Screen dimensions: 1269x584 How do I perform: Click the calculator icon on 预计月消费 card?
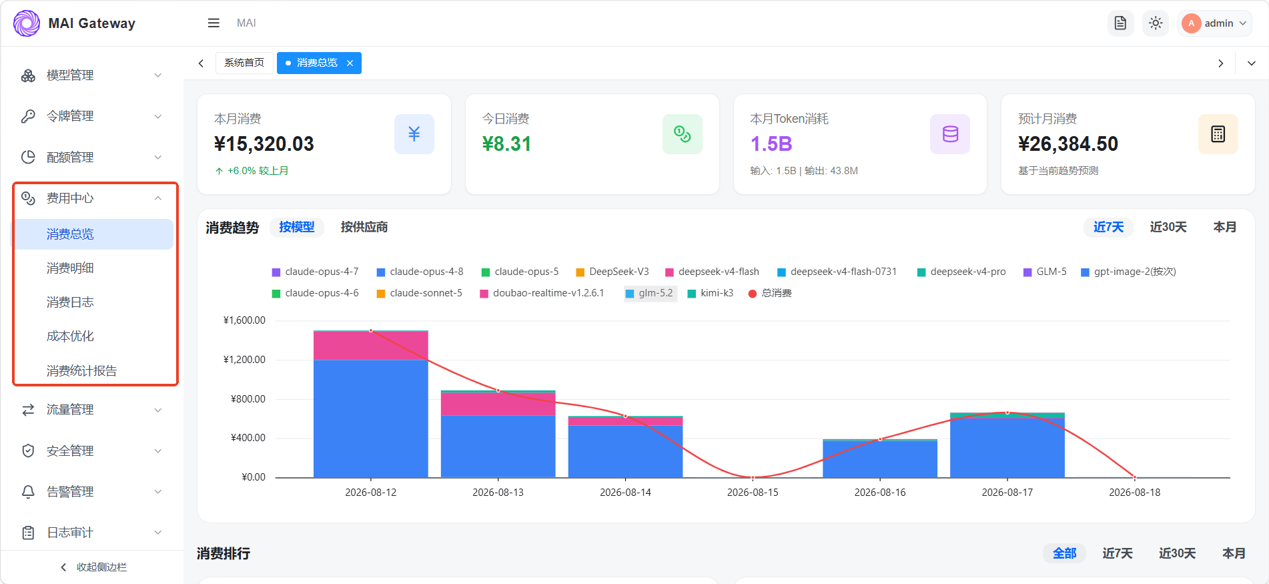[1218, 134]
